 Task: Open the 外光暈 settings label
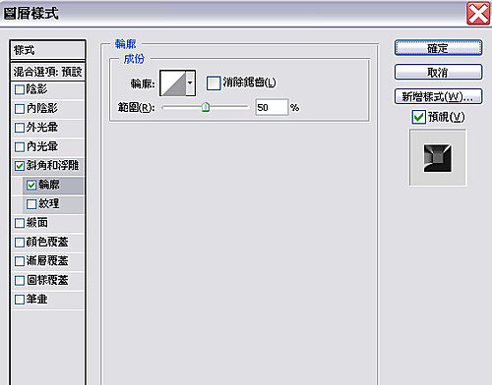pyautogui.click(x=42, y=128)
